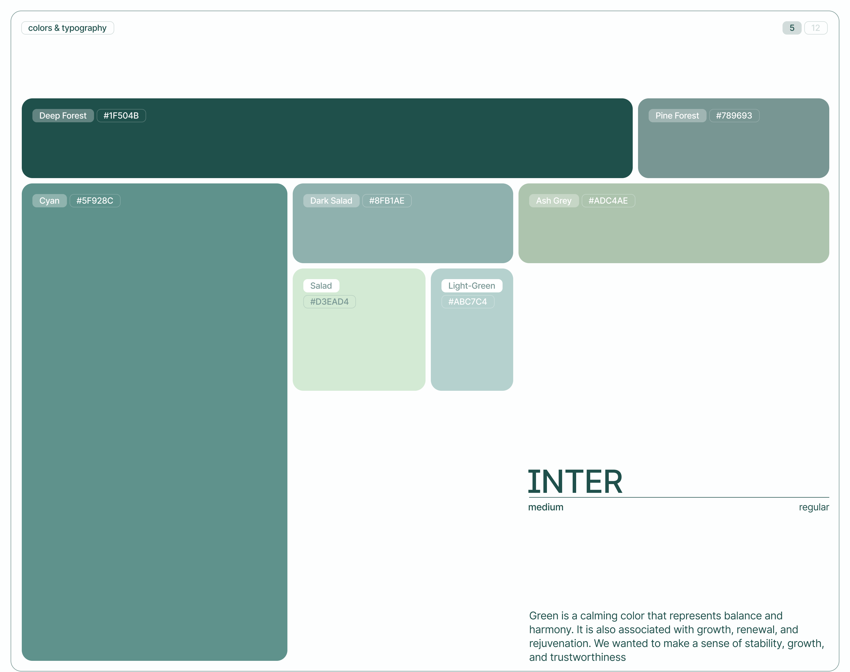Click the Salad name tag
The image size is (850, 672).
(321, 286)
